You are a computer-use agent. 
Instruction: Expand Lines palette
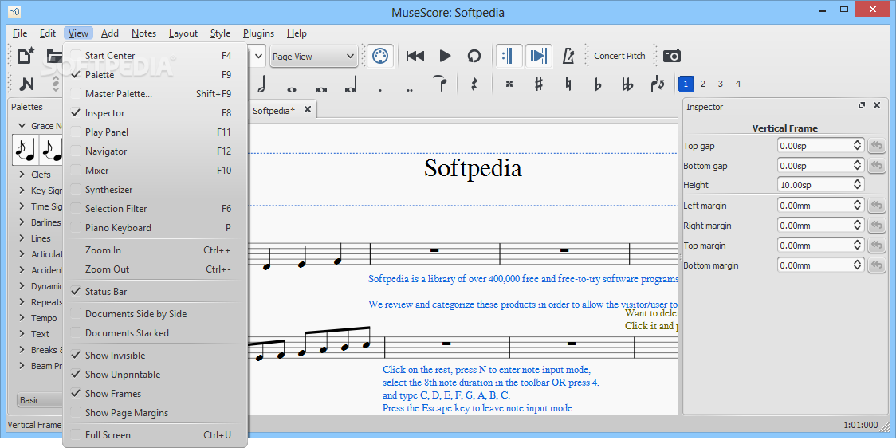pos(22,238)
